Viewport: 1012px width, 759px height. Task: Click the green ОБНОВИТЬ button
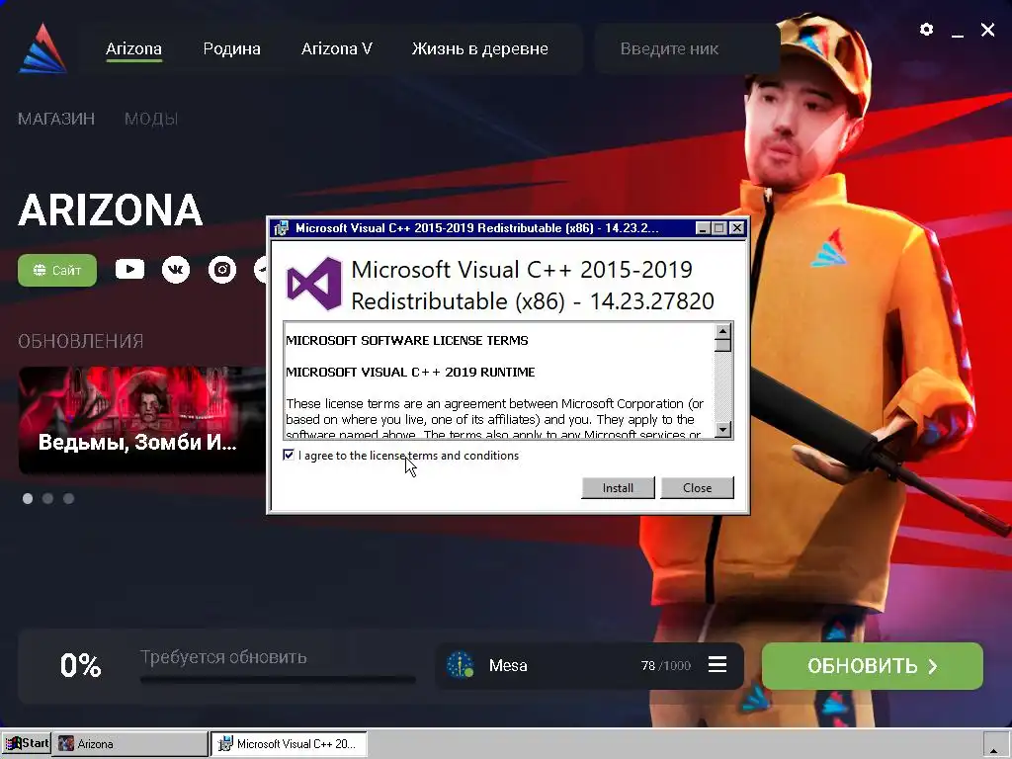pyautogui.click(x=872, y=665)
